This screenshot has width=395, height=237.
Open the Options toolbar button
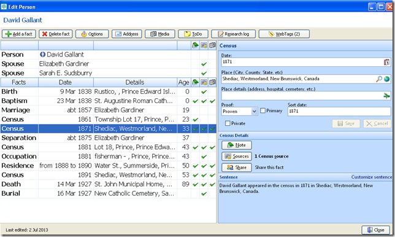[92, 34]
